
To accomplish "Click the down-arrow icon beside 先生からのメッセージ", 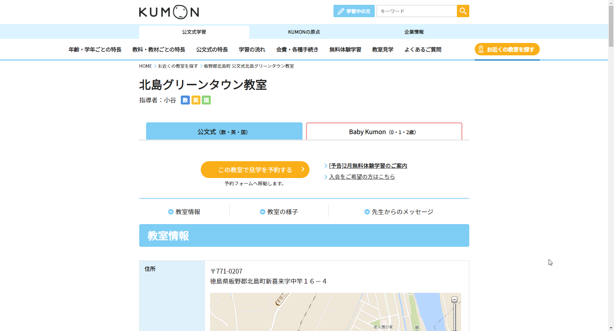I will (x=367, y=212).
